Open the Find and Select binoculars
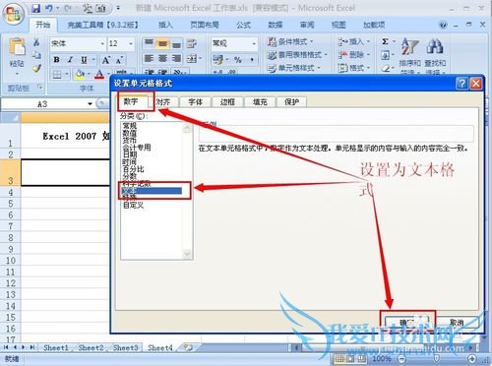Image resolution: width=492 pixels, height=366 pixels. pos(435,46)
